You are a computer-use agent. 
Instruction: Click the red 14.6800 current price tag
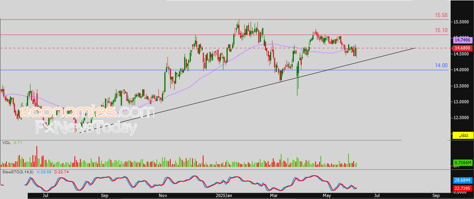(463, 48)
